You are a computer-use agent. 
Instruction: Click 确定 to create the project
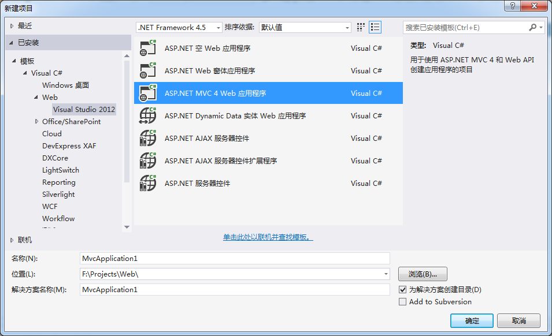point(472,320)
